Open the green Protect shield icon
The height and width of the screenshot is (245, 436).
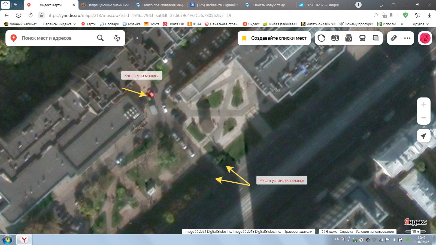pos(405,16)
